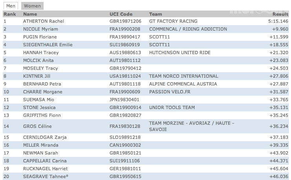Switch to the Men tab

tap(11, 6)
